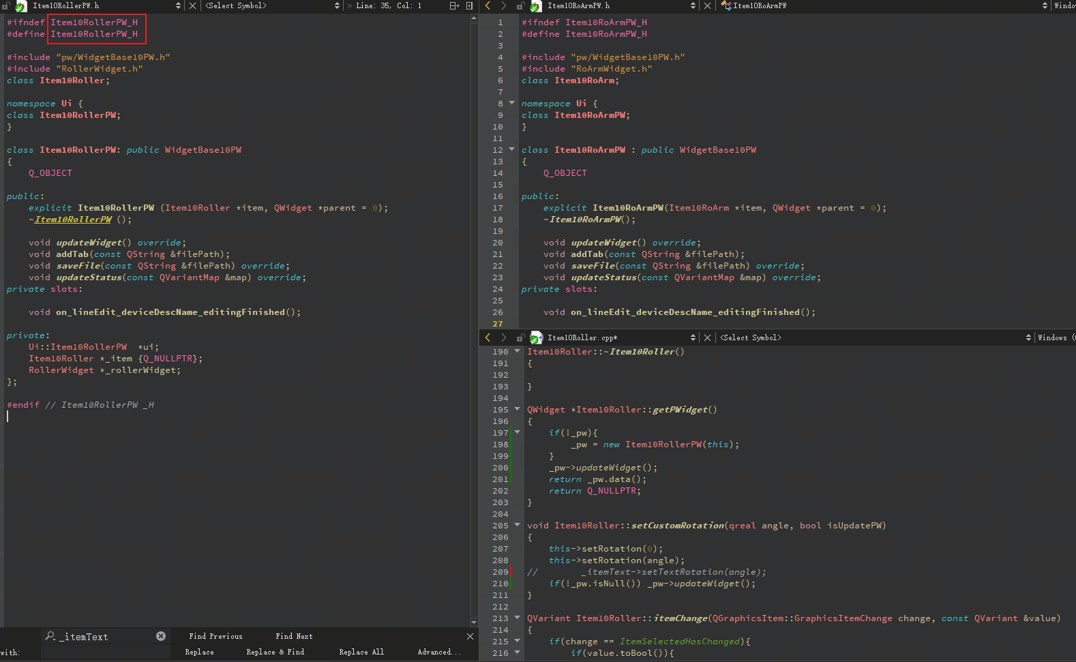Click the Item10Roller.cpp file type icon
The height and width of the screenshot is (662, 1076).
click(536, 337)
